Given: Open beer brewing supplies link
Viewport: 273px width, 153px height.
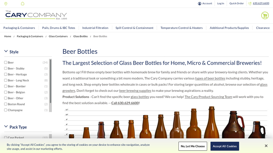Looking at the screenshot, I should click(135, 90).
